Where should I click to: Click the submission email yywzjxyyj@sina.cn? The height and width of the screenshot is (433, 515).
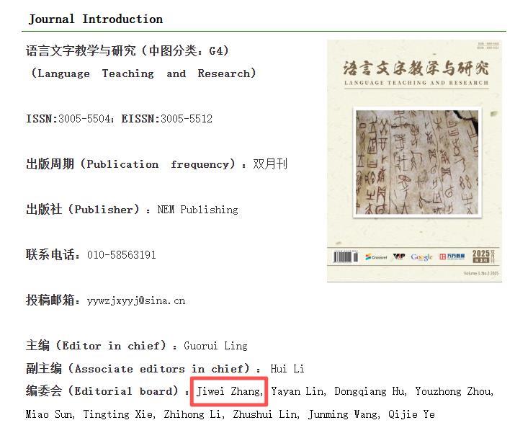click(x=136, y=300)
